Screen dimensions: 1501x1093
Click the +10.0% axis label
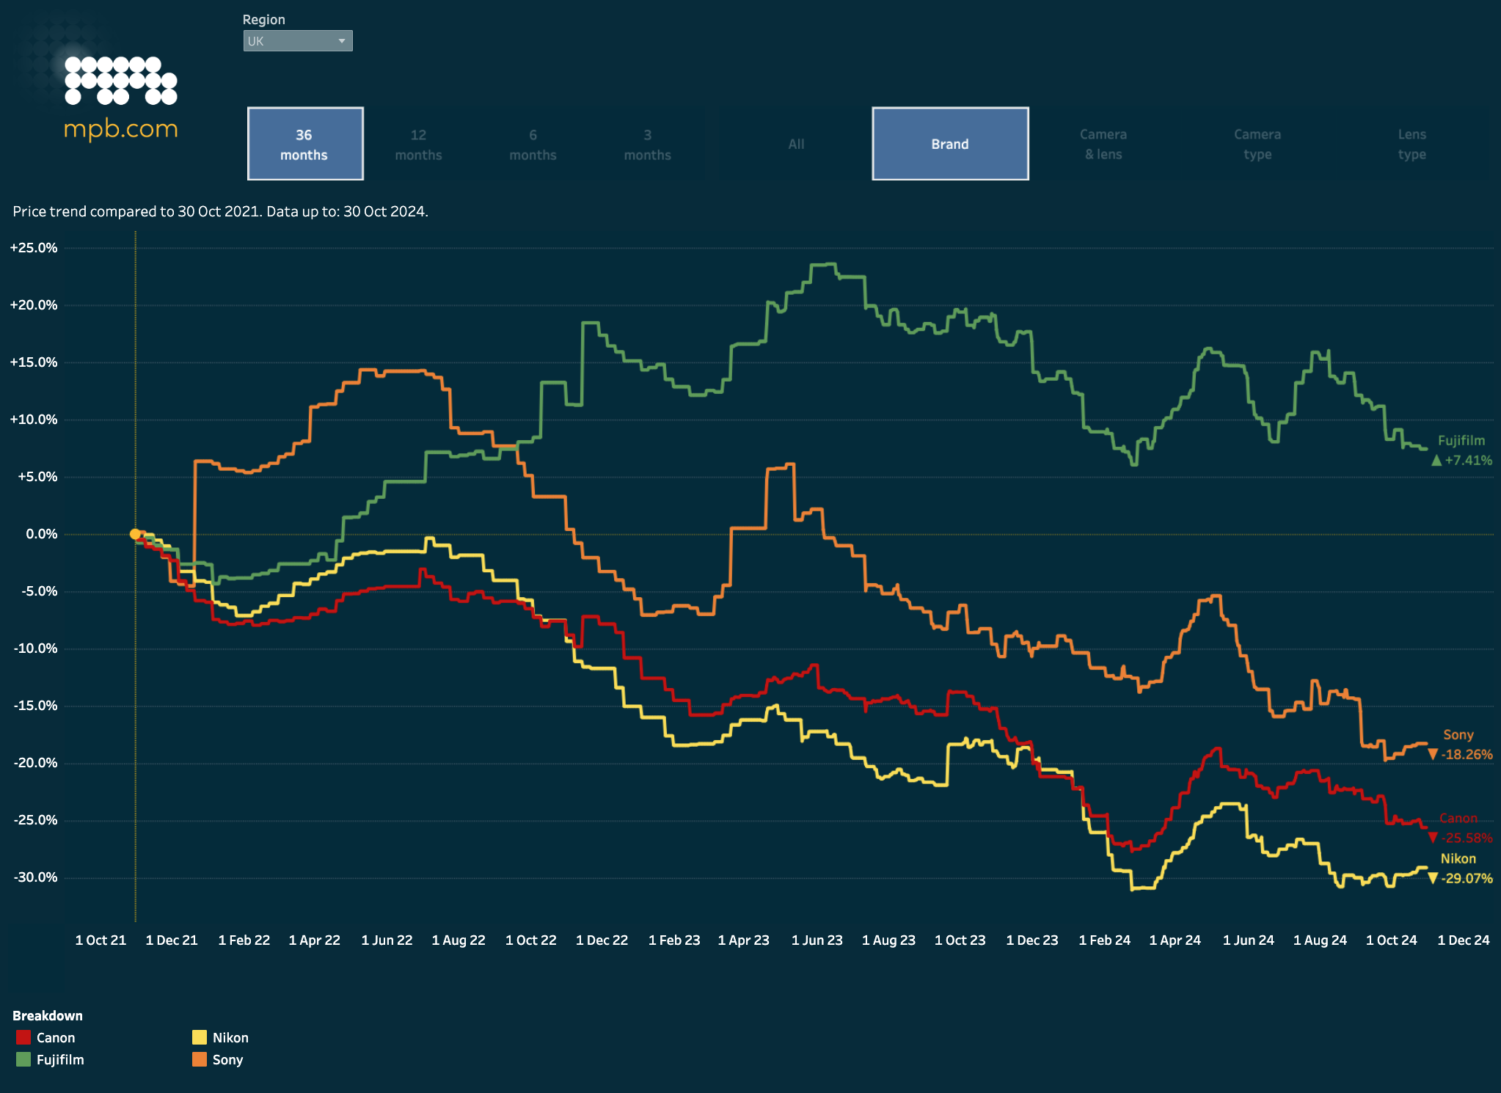click(x=34, y=420)
